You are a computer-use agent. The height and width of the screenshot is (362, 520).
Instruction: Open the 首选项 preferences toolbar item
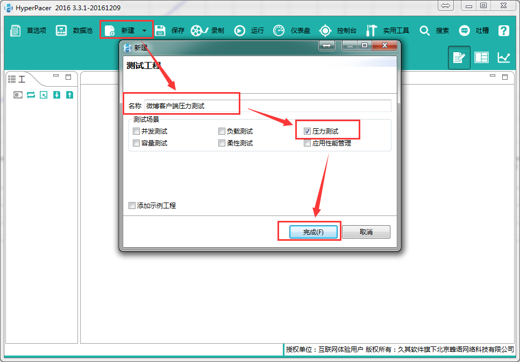(28, 31)
